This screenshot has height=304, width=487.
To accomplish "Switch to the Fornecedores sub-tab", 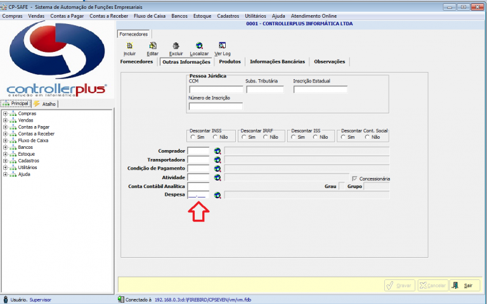I will [x=136, y=61].
